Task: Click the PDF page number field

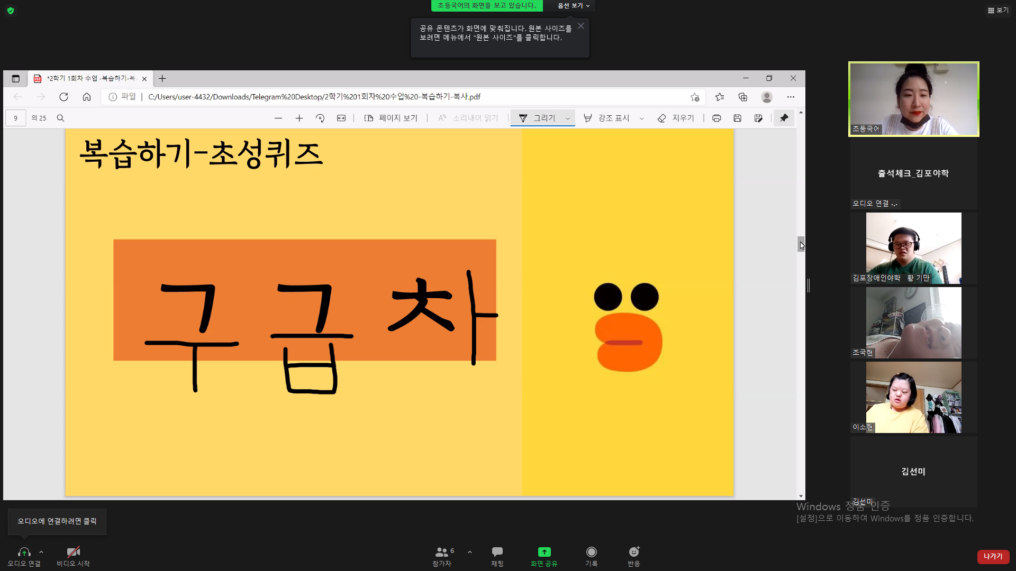Action: click(x=16, y=118)
